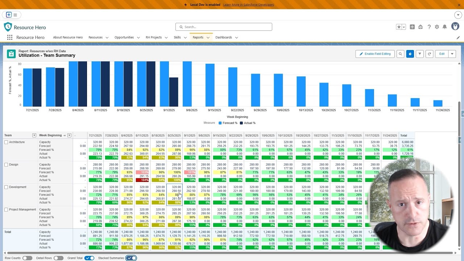Click the Agentforce sparkle icon
This screenshot has height=261, width=464.
click(x=9, y=15)
